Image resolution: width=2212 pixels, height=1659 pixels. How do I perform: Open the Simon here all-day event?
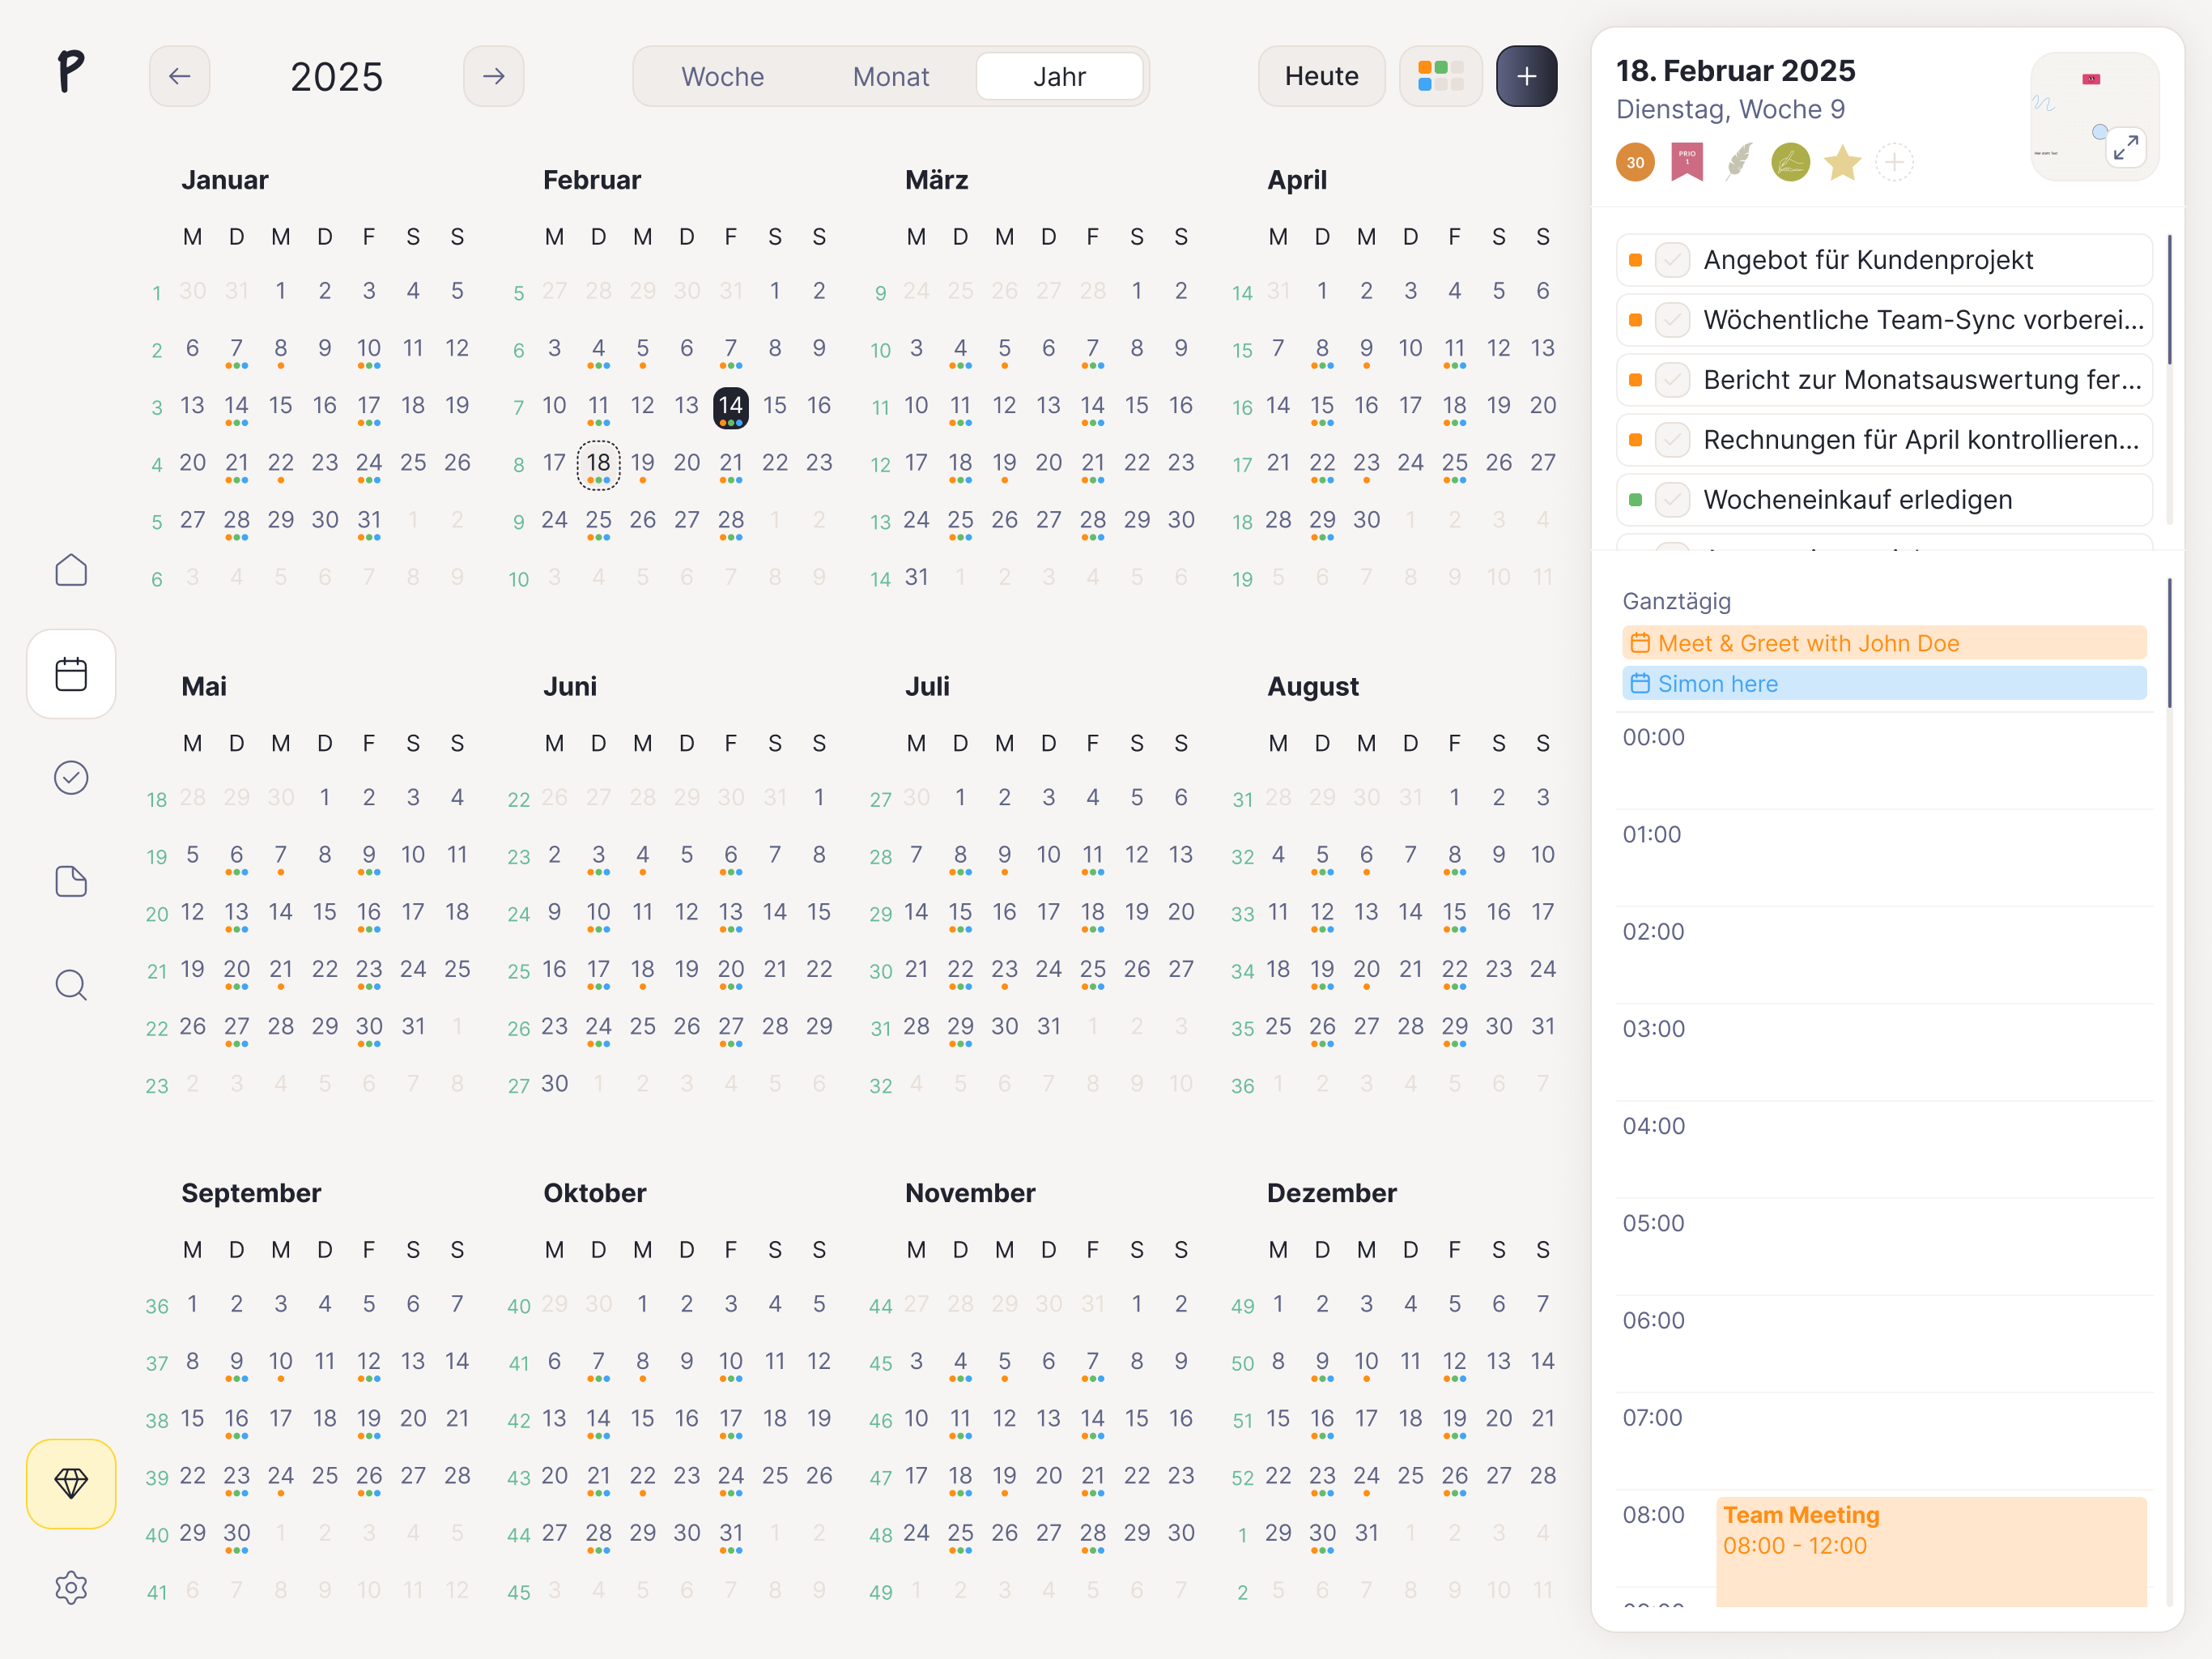tap(1884, 684)
